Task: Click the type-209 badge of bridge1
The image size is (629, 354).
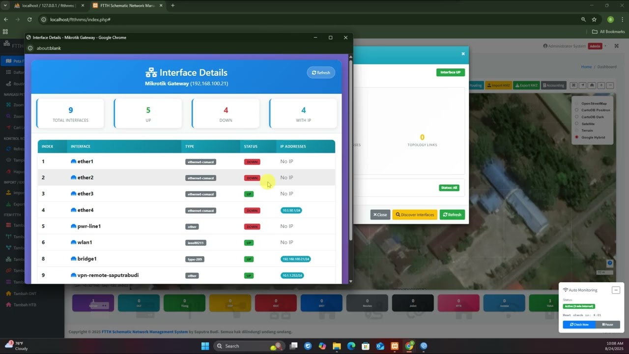Action: [195, 259]
